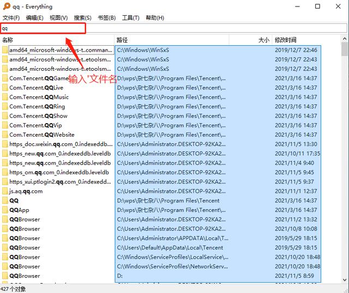The image size is (349, 293).
Task: Open the 文件(F) menu
Action: [x=11, y=18]
